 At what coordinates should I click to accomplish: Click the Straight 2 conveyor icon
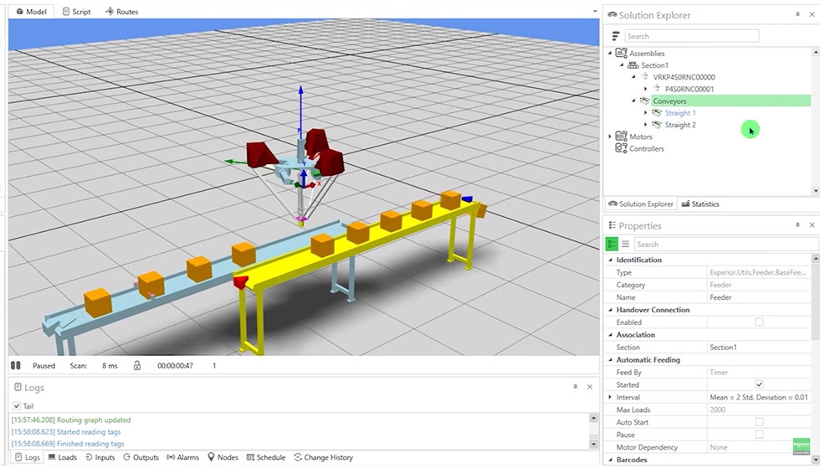coord(657,125)
